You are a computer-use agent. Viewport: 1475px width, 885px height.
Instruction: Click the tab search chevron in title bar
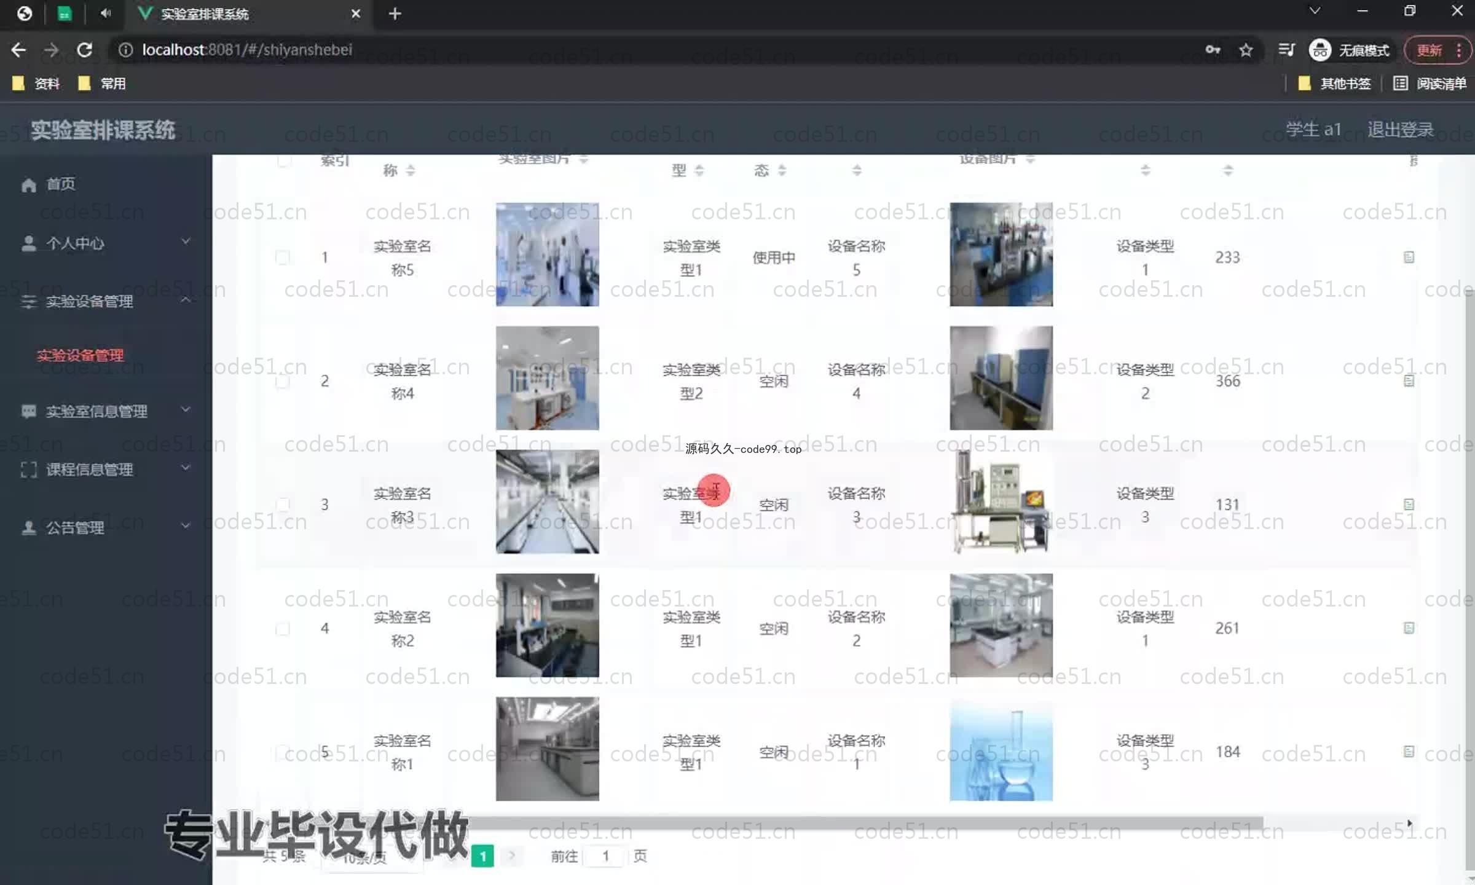coord(1315,11)
